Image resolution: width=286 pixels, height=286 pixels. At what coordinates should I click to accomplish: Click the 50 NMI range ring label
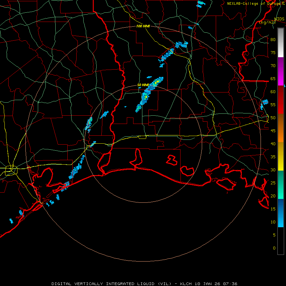[x=143, y=85]
